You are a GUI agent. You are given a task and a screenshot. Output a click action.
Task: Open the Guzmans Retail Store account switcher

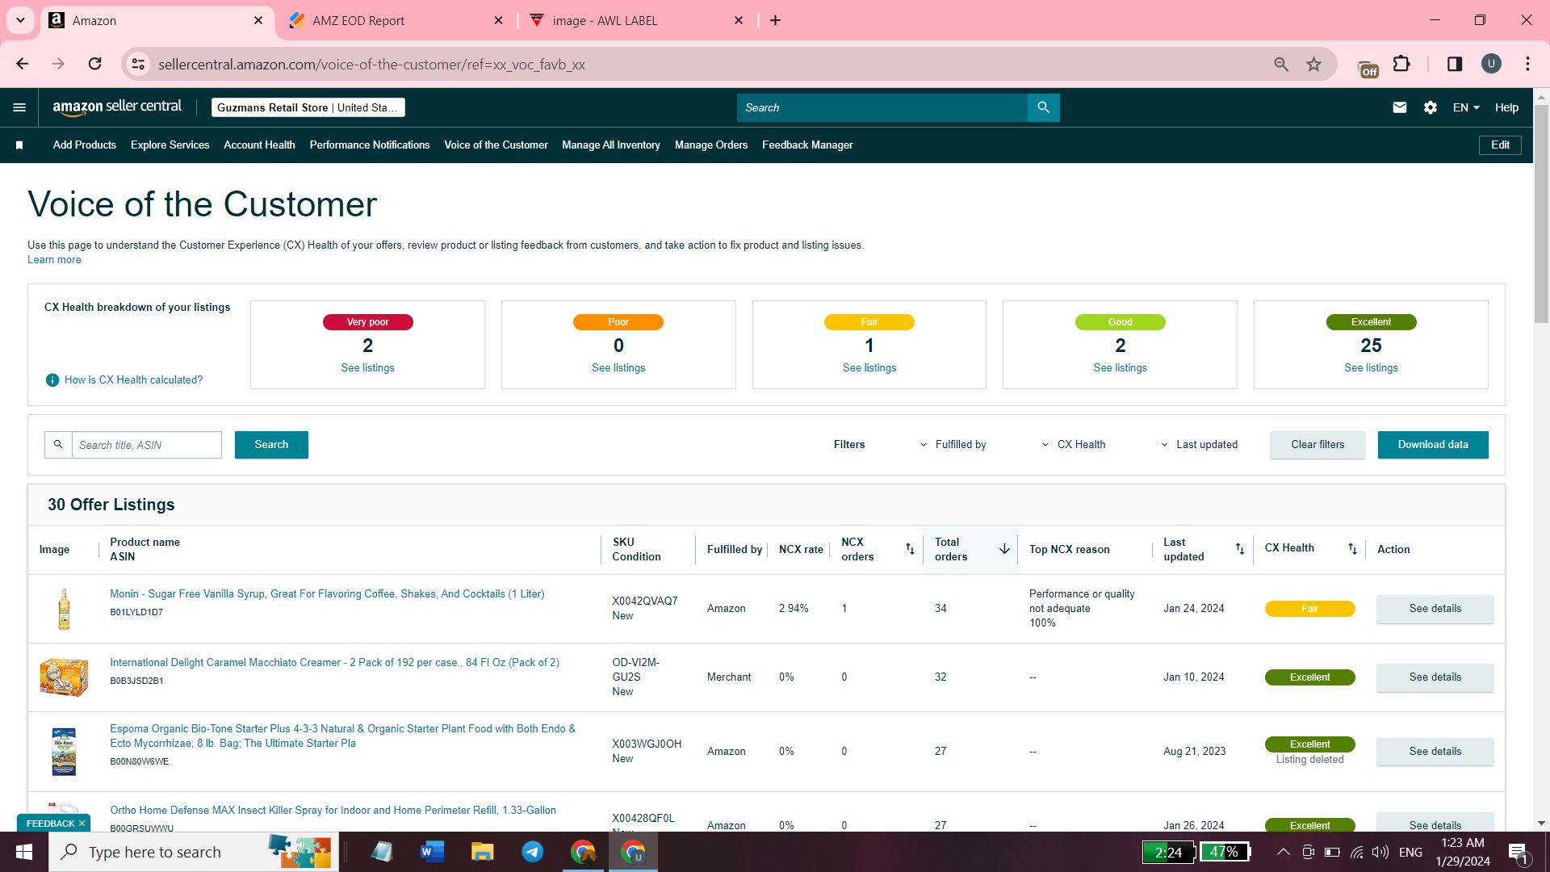click(308, 107)
